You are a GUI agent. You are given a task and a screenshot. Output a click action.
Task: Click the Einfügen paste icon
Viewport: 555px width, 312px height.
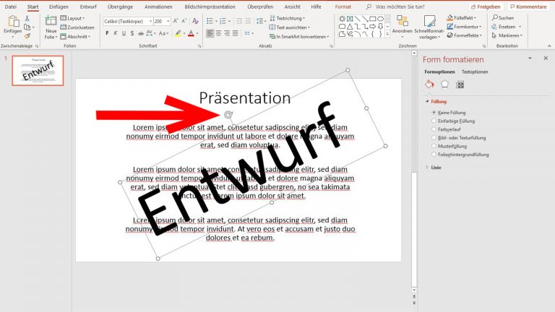coord(13,22)
